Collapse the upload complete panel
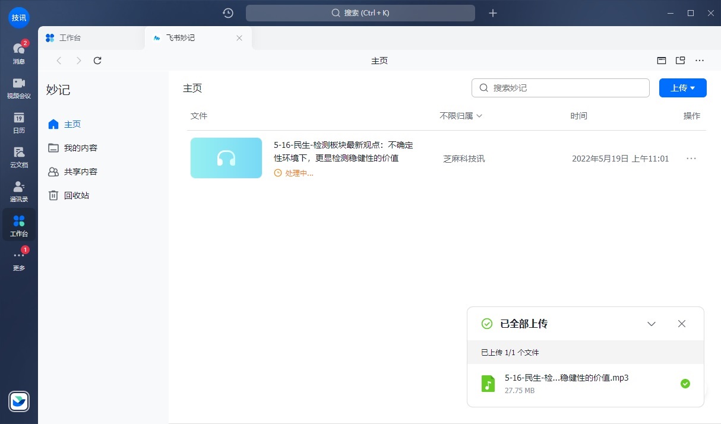Image resolution: width=721 pixels, height=424 pixels. (x=651, y=324)
